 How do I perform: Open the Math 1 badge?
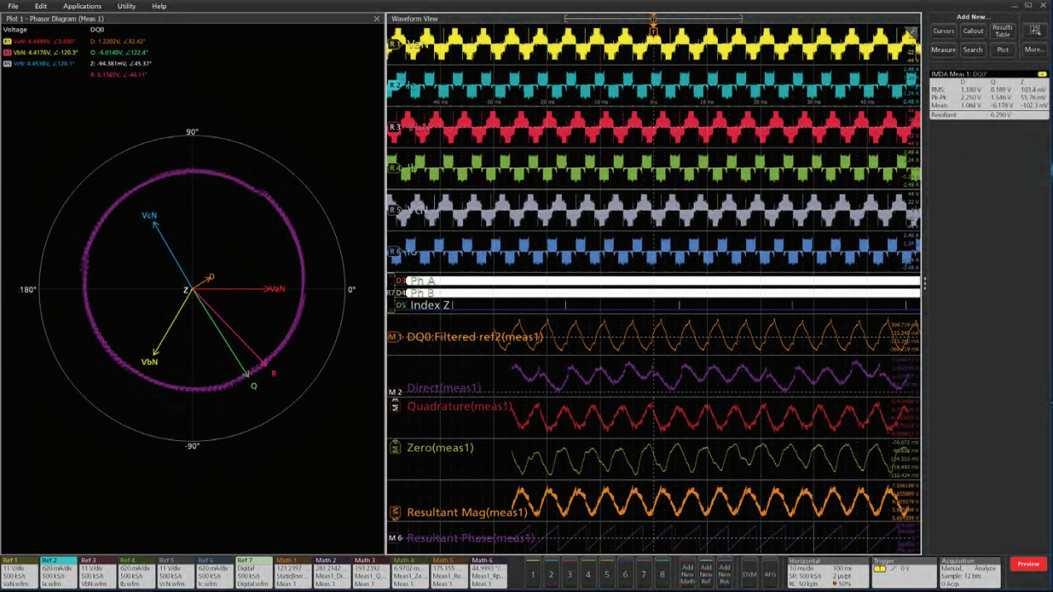[293, 572]
